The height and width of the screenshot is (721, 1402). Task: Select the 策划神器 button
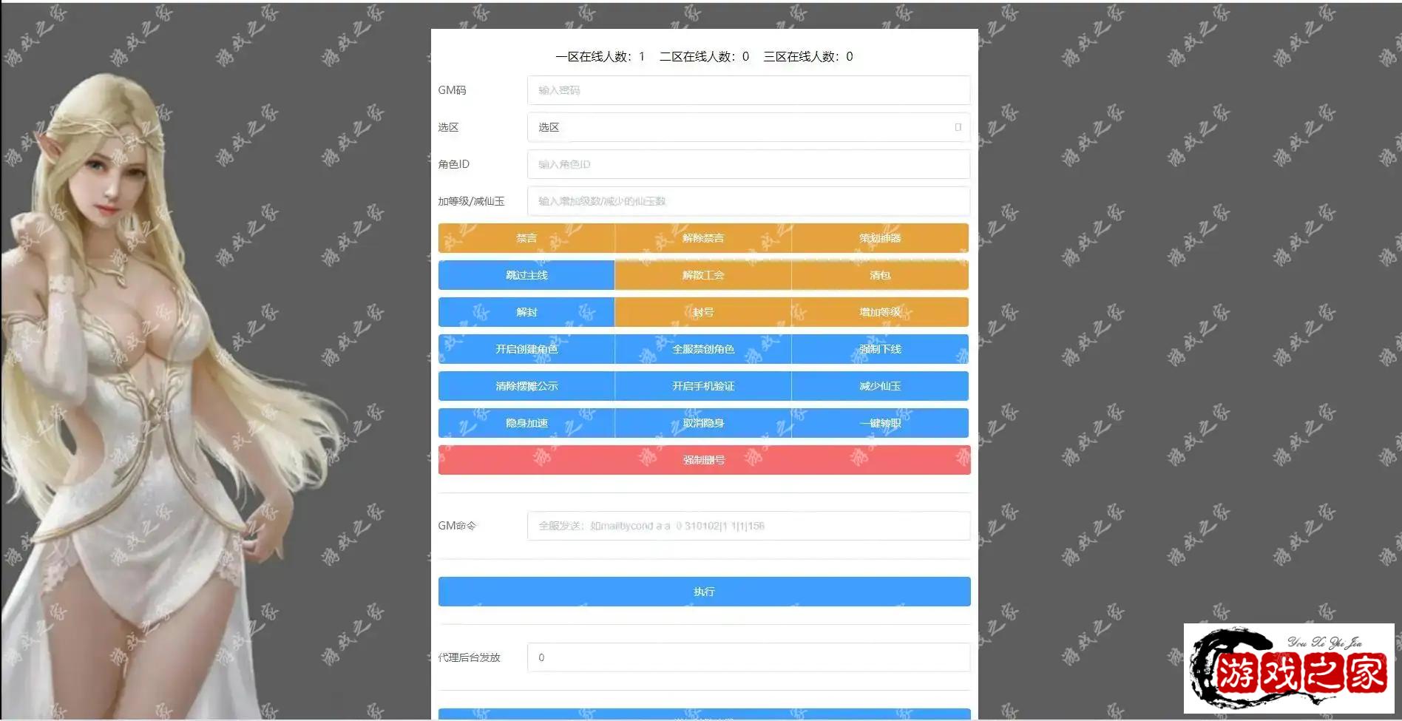pyautogui.click(x=879, y=238)
